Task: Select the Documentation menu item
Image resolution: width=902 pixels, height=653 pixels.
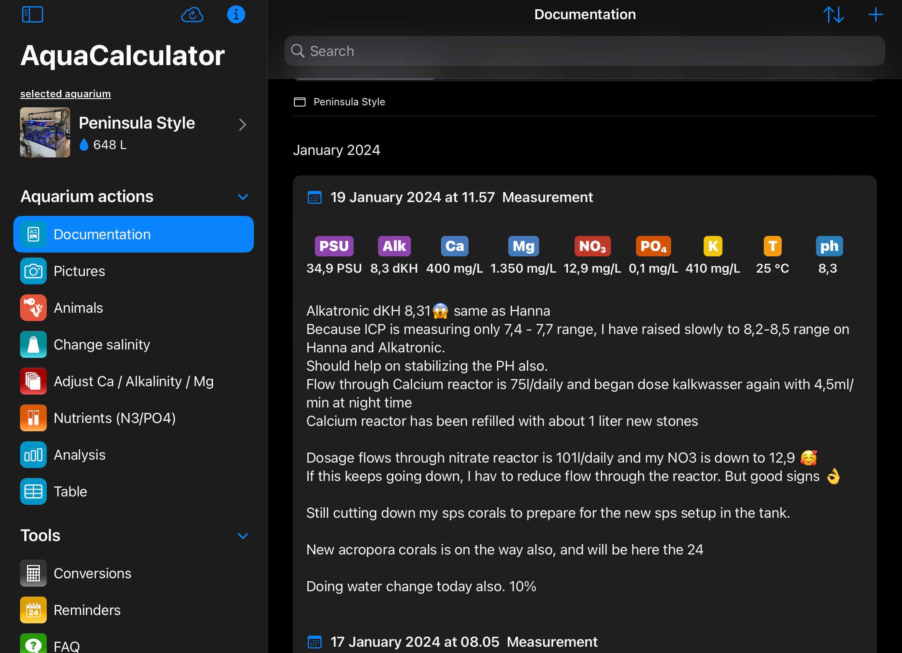Action: [x=134, y=234]
